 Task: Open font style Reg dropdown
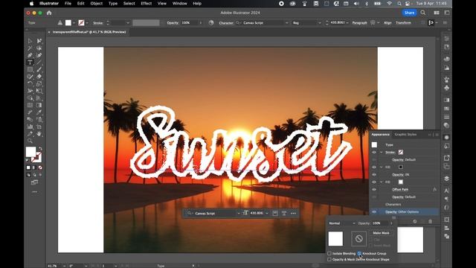click(319, 23)
